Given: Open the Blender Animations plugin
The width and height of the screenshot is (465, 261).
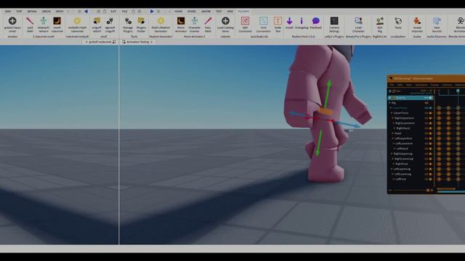Looking at the screenshot, I should (460, 24).
